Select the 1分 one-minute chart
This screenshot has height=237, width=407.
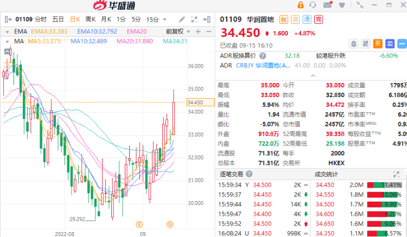pyautogui.click(x=121, y=20)
